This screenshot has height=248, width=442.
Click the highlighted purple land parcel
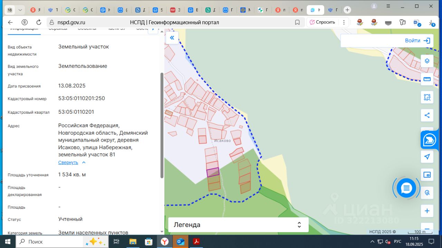[213, 172]
